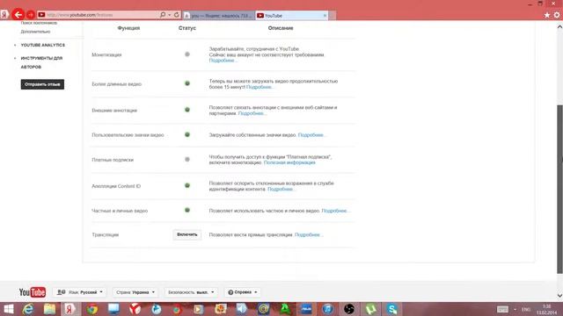Open the Страна: Украина country dropdown

(135, 292)
